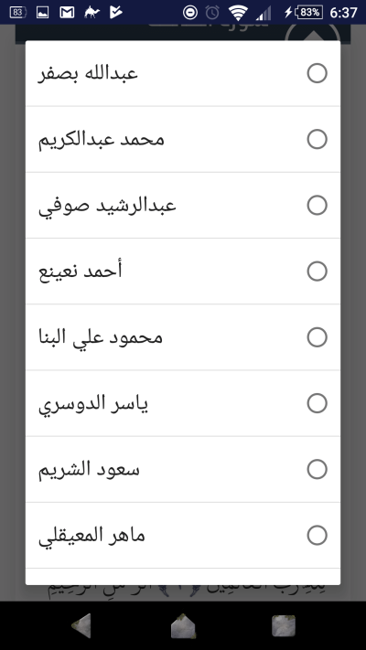Open recent apps with square icon

(x=284, y=625)
